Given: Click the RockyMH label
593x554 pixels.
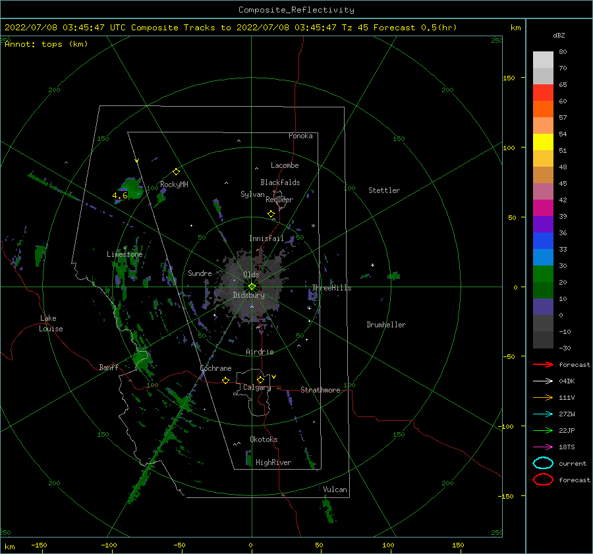Looking at the screenshot, I should click(x=174, y=184).
